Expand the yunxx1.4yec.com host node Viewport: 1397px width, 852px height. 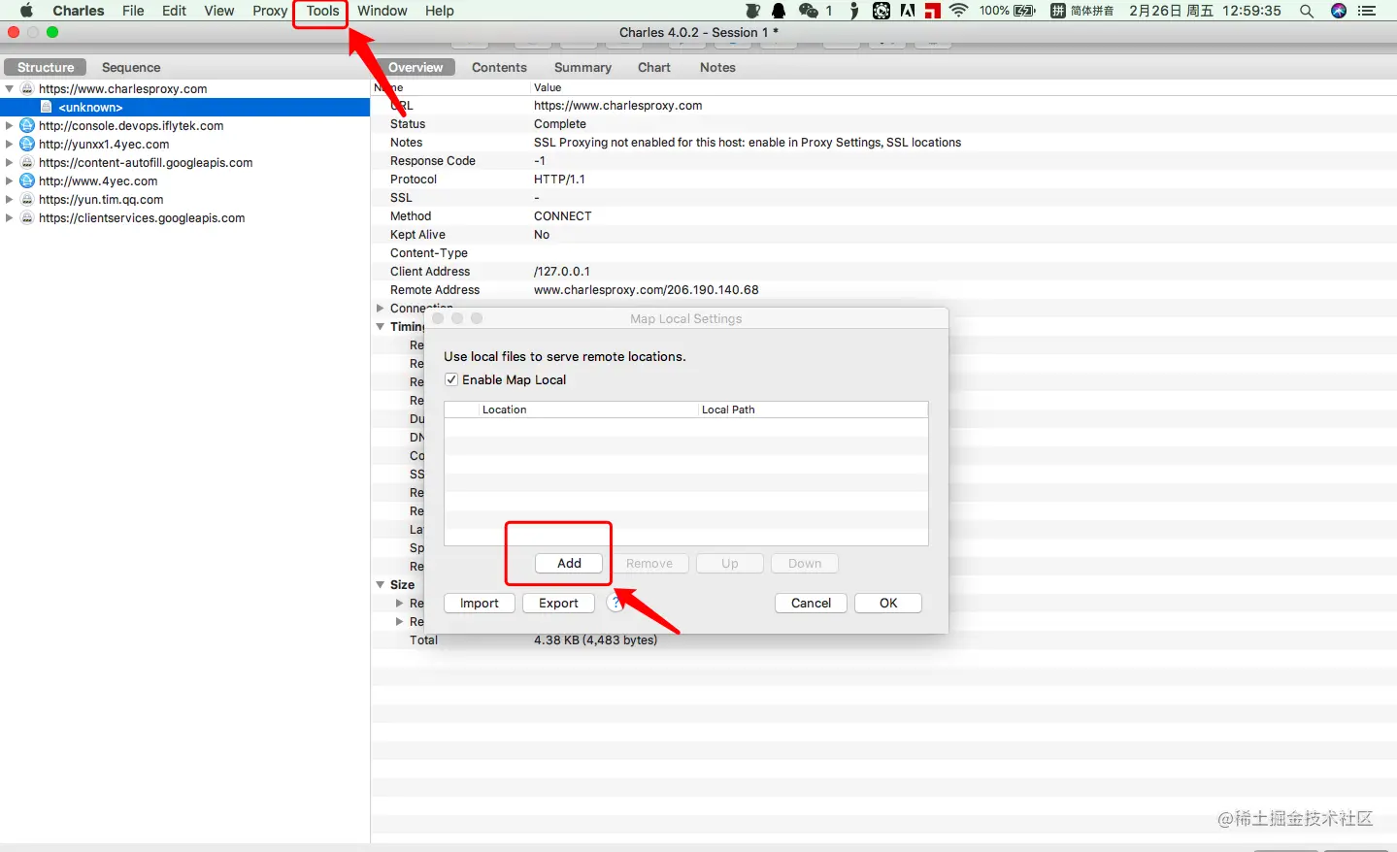coord(10,144)
